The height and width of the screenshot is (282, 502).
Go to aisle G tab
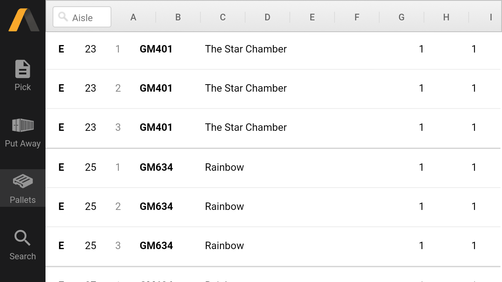(x=402, y=17)
